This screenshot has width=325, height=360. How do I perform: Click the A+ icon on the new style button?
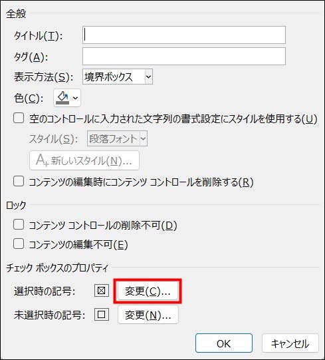pyautogui.click(x=42, y=160)
